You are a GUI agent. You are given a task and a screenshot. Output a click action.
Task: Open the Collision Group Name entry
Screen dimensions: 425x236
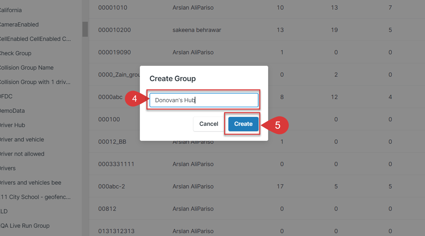tap(26, 68)
